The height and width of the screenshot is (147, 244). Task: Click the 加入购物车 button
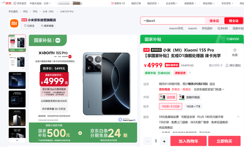click(189, 141)
